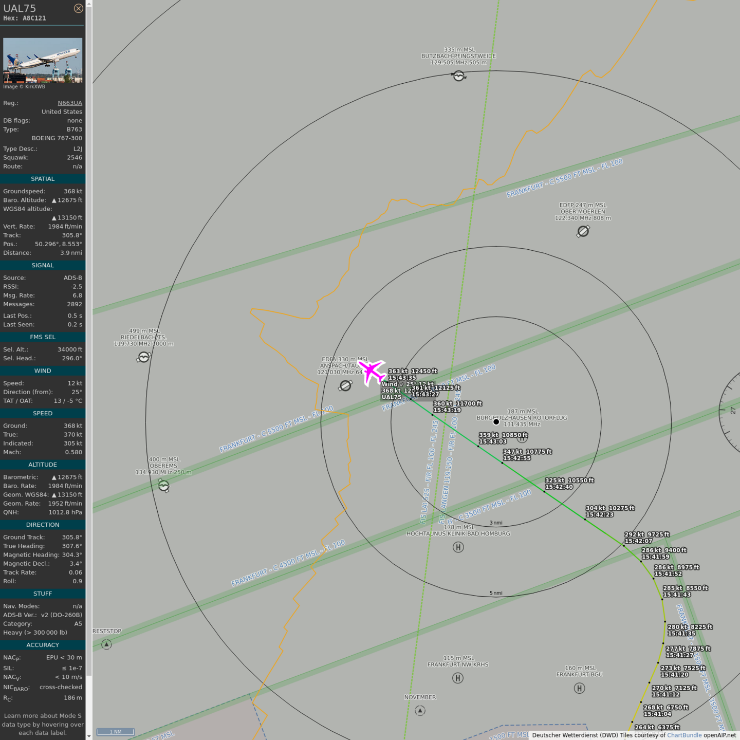Screen dimensions: 740x740
Task: Click the 1 NM map scale bar
Action: tap(116, 732)
